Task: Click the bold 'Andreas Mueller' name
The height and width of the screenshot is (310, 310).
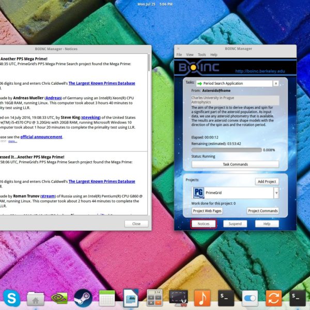Action: click(28, 98)
